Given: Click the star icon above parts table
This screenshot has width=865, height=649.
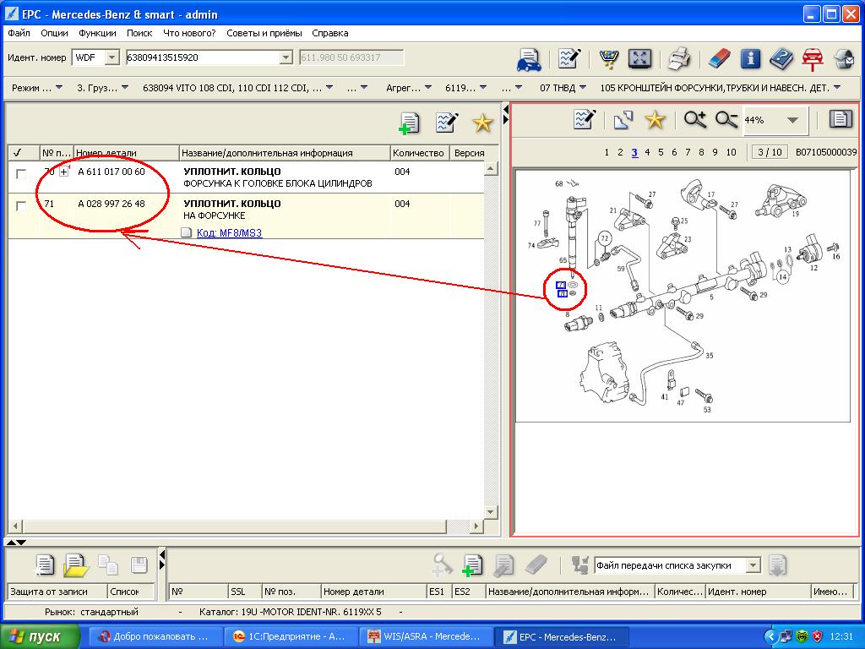Looking at the screenshot, I should click(x=482, y=123).
